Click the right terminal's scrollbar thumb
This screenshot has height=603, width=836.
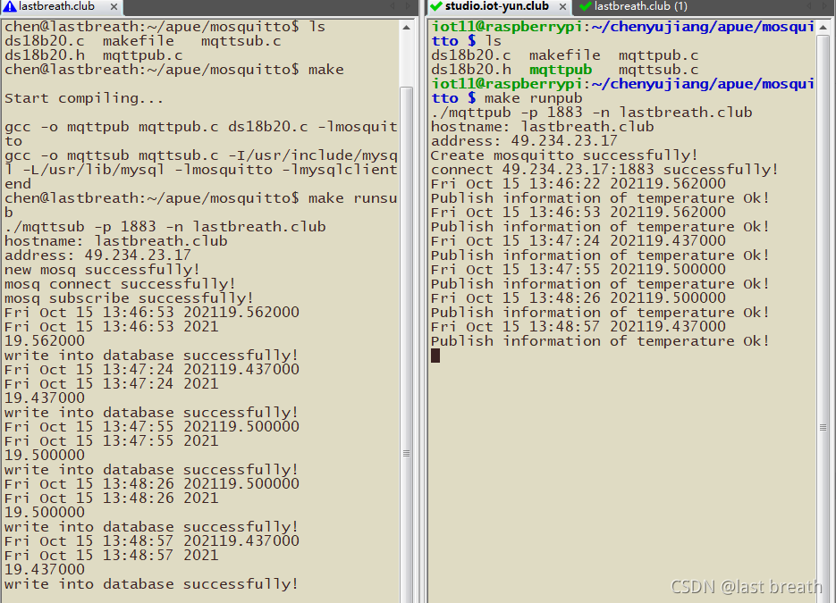tap(823, 320)
